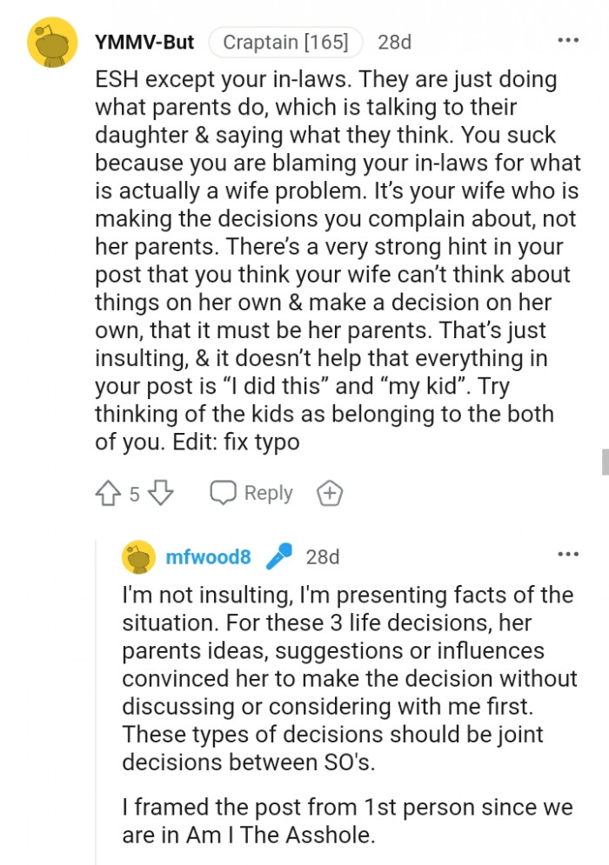Open the overflow menu on mfwood8's reply
This screenshot has width=609, height=865.
[568, 554]
